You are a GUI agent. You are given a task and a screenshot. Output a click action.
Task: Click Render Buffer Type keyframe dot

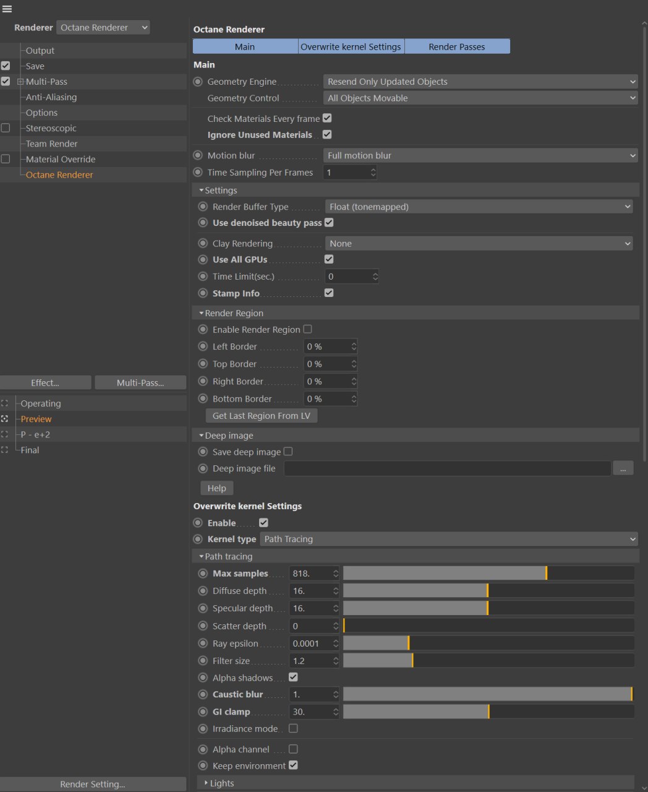tap(203, 207)
